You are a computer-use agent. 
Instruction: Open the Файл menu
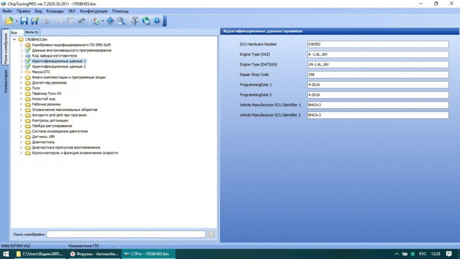pyautogui.click(x=7, y=11)
